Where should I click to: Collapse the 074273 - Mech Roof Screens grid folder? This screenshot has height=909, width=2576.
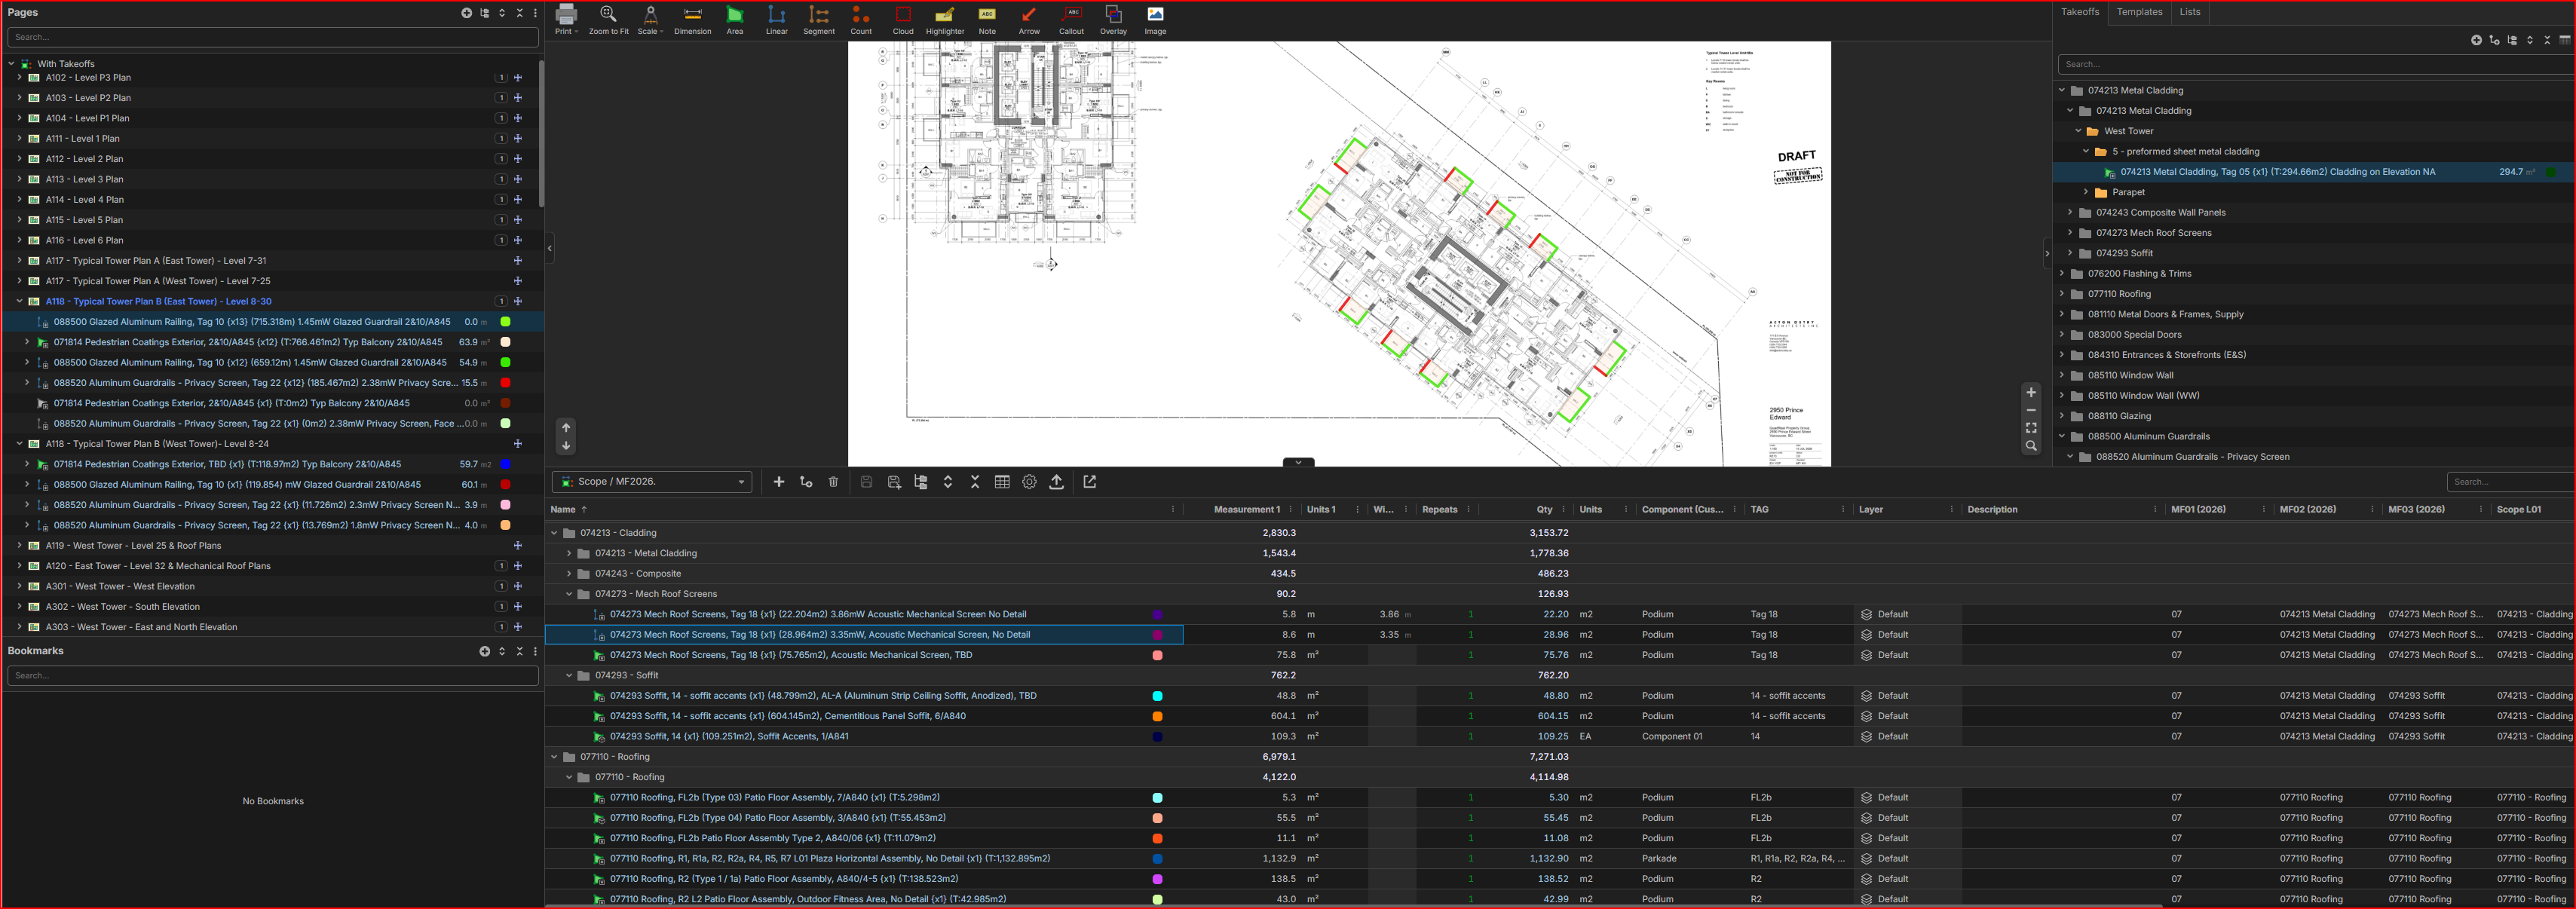tap(569, 594)
